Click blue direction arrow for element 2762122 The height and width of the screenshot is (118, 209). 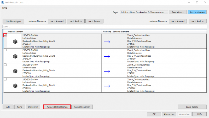(x=107, y=85)
